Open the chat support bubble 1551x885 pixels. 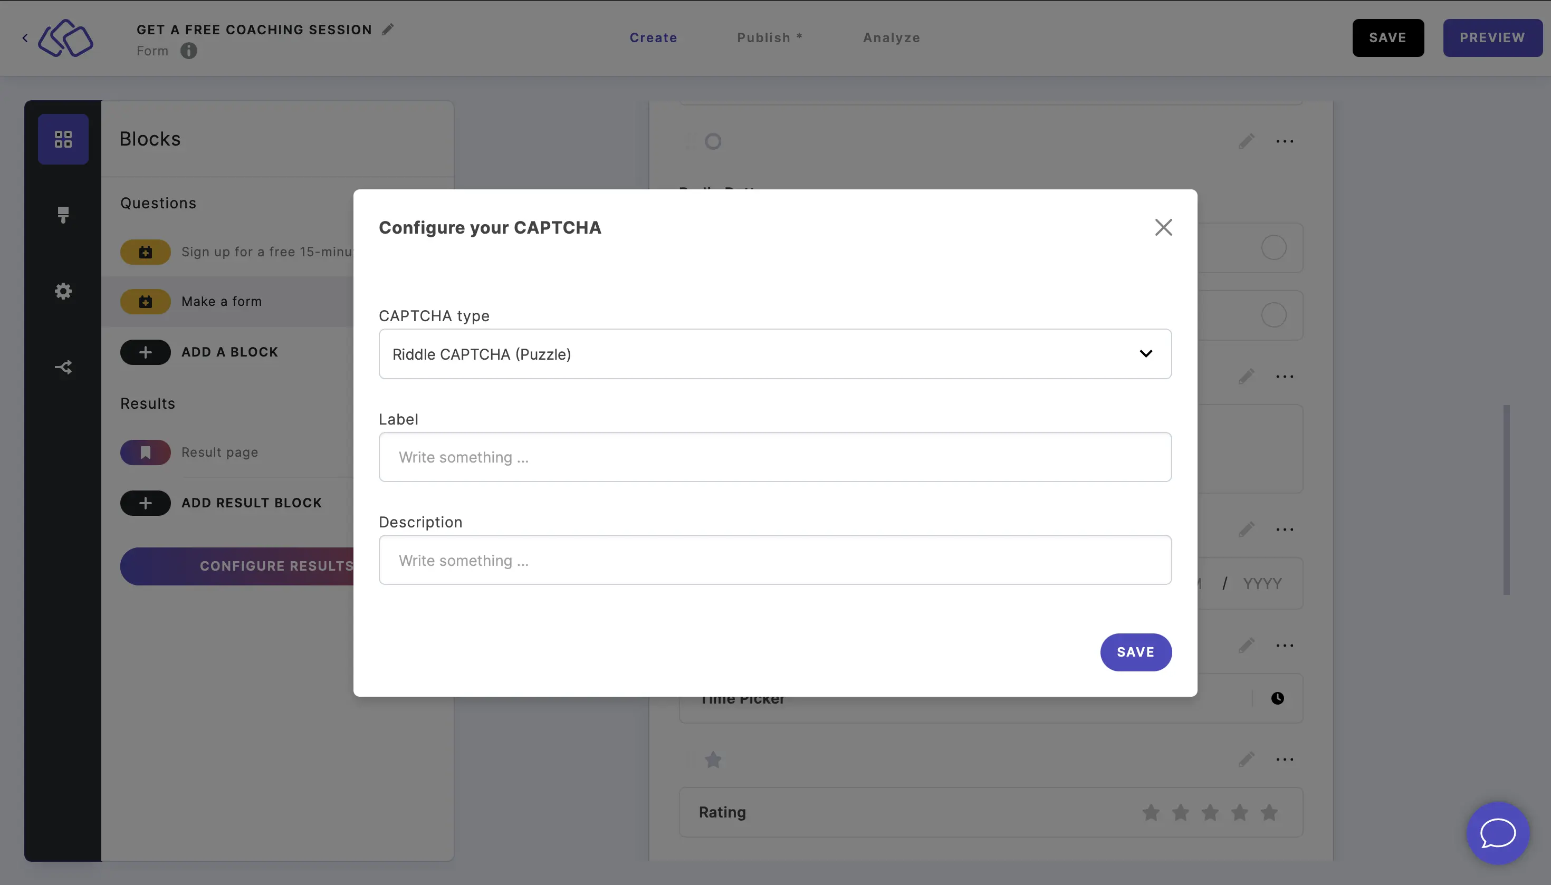click(1498, 833)
